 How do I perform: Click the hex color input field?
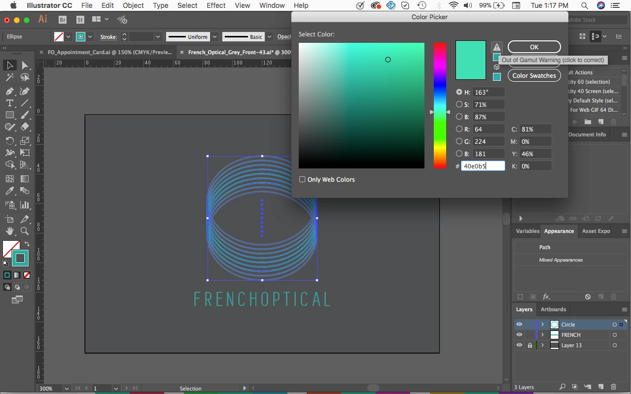click(483, 166)
